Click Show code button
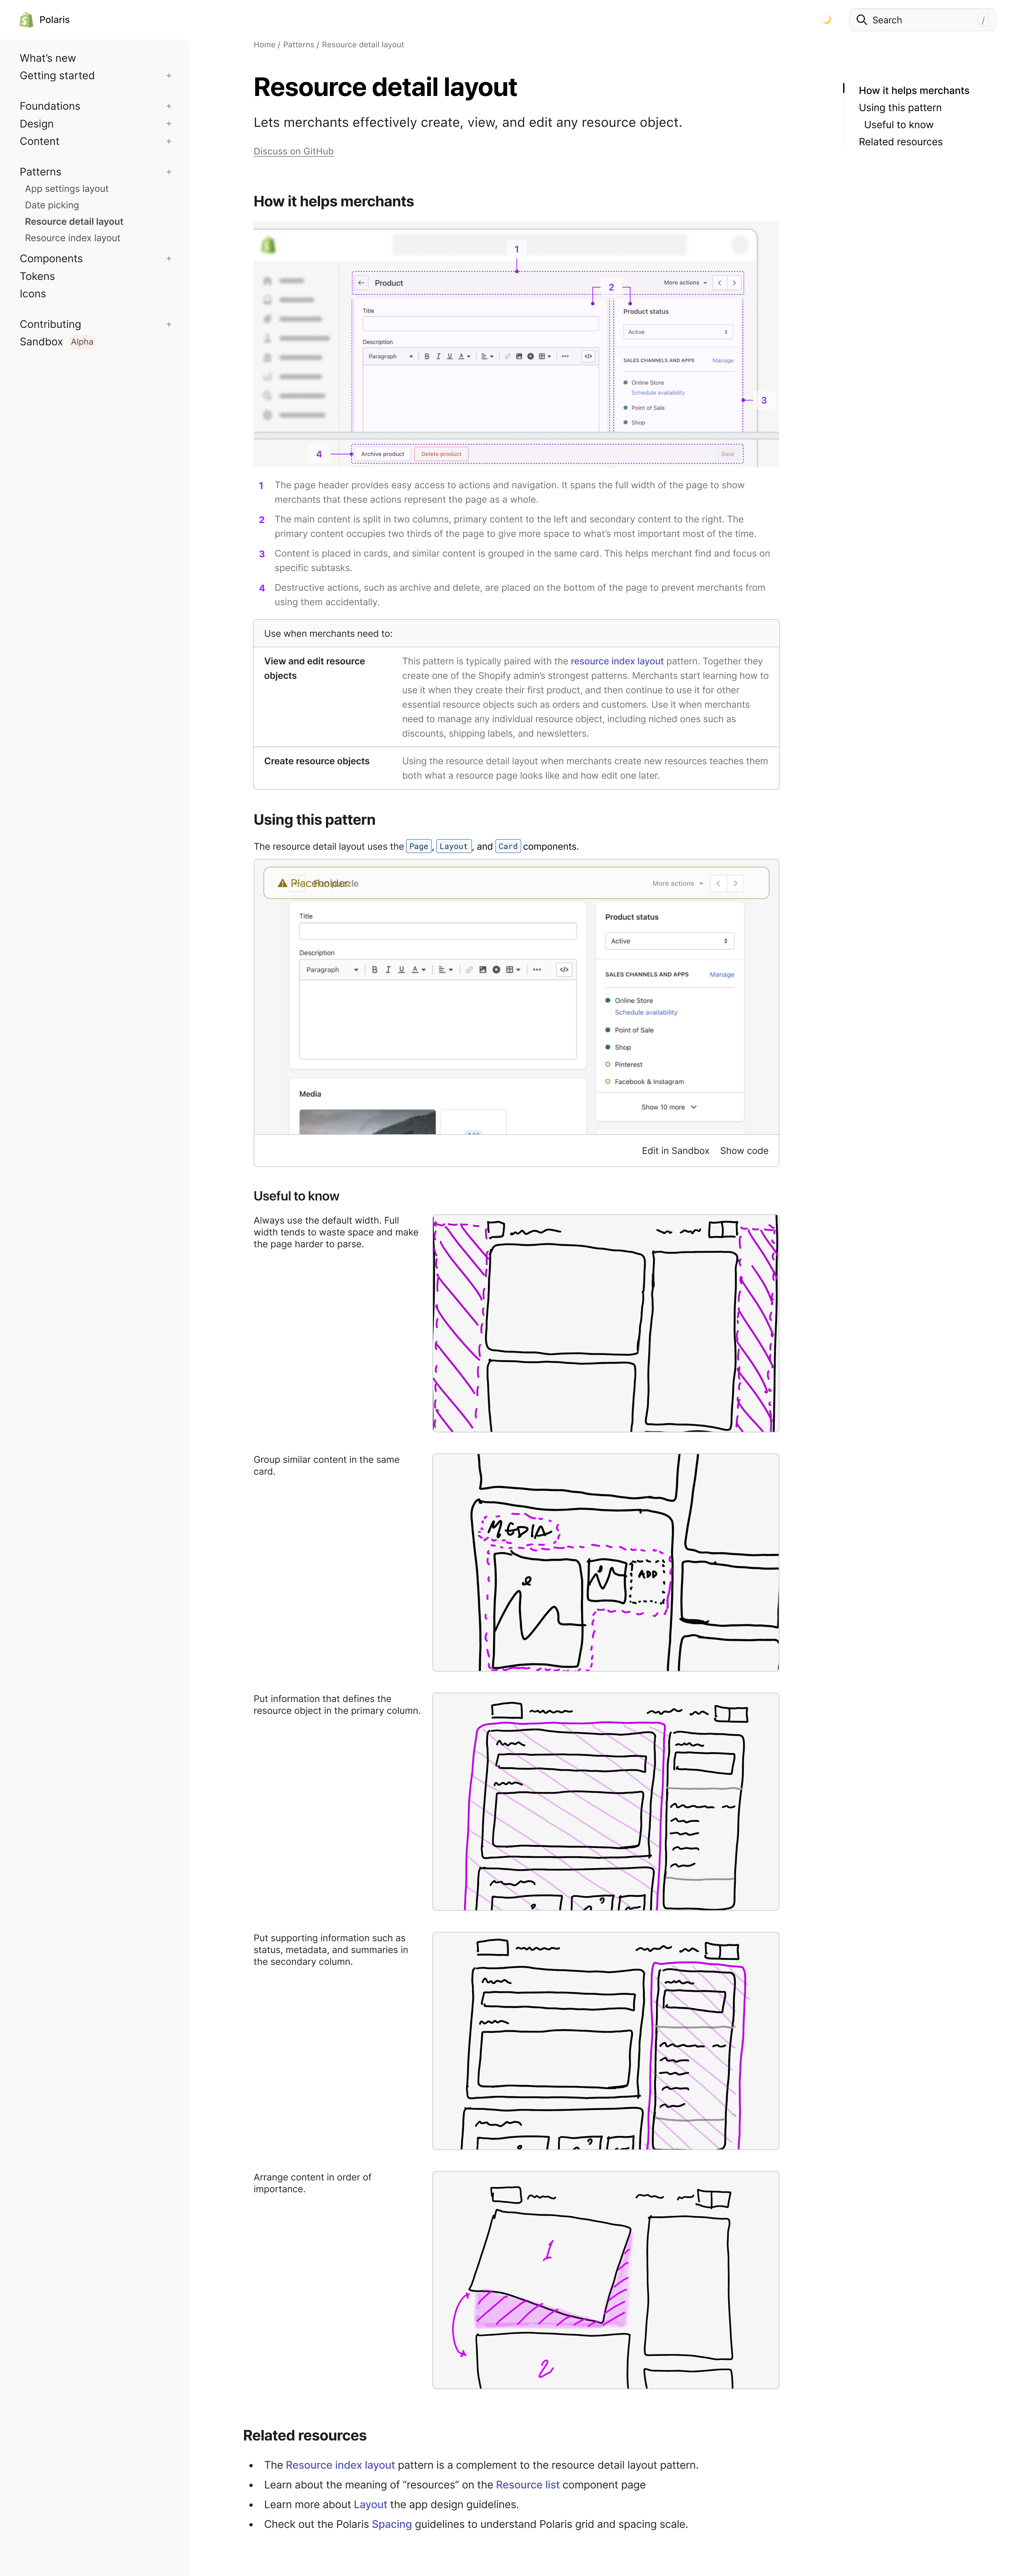The width and height of the screenshot is (1012, 2576). [x=744, y=1151]
